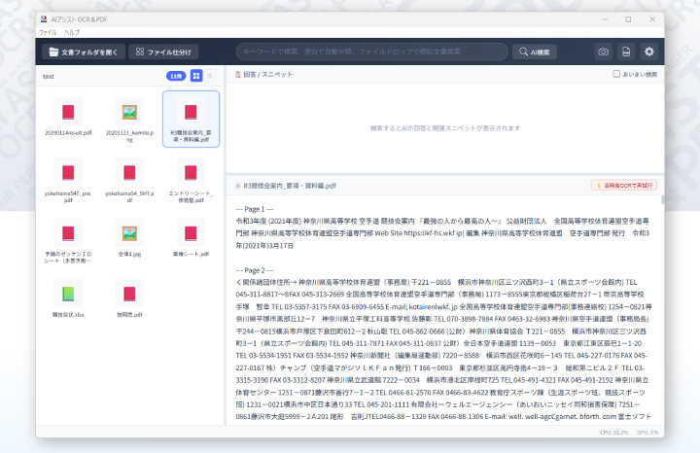Viewport: 700px width, 453px height.
Task: Click the ファイル仕分け button
Action: pyautogui.click(x=162, y=52)
